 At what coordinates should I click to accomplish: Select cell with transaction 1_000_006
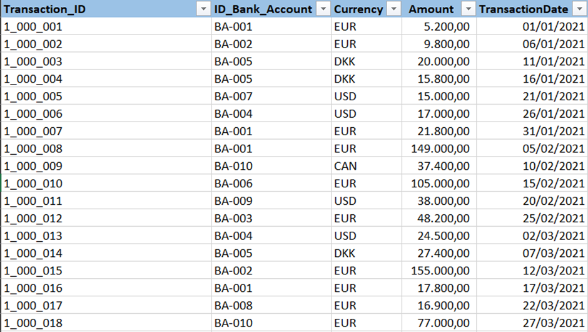pos(106,114)
